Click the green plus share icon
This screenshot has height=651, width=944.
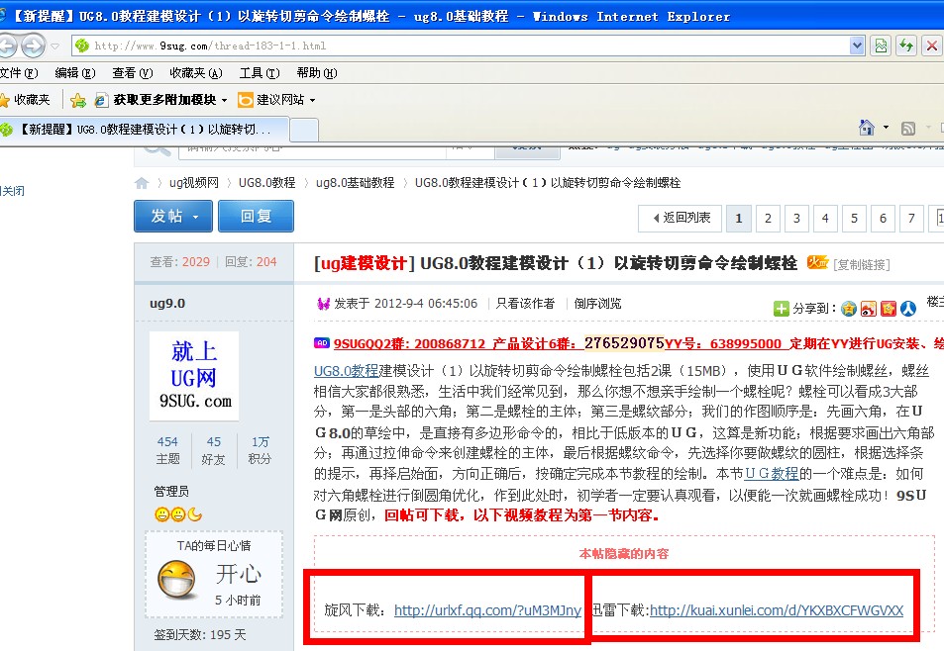pyautogui.click(x=781, y=309)
